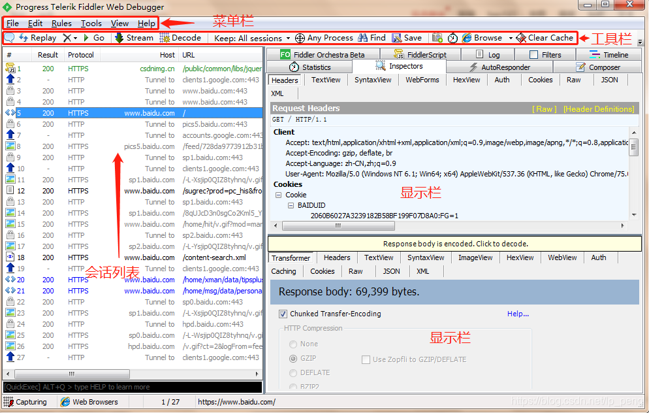
Task: Switch to the AutoResponder tab
Action: [x=499, y=67]
